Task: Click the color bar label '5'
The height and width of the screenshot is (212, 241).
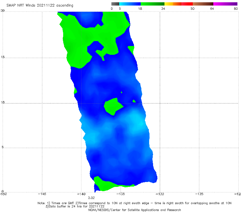Action: pyautogui.click(x=120, y=9)
